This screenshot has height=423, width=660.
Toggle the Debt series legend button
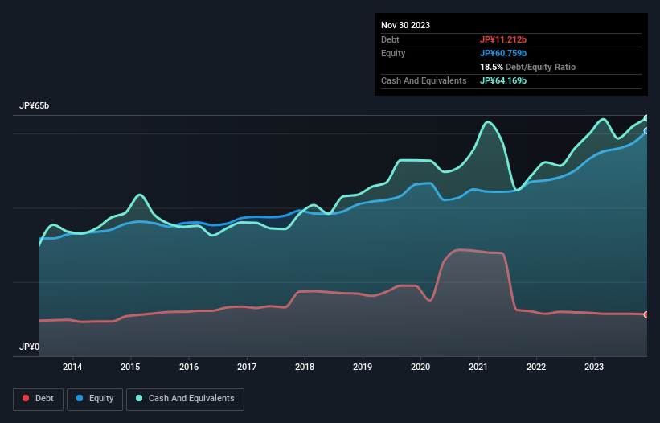pos(38,399)
